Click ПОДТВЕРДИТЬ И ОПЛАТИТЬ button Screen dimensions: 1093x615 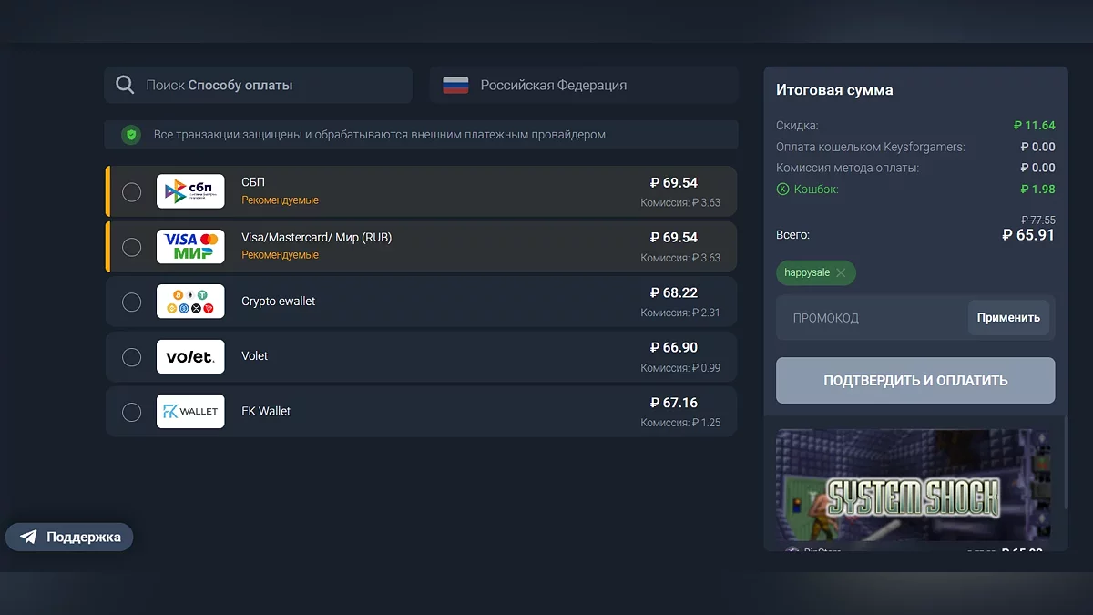point(915,381)
